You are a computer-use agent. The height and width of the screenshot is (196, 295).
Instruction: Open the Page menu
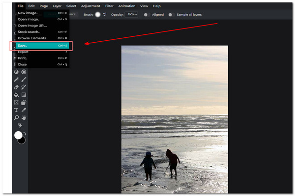44,6
